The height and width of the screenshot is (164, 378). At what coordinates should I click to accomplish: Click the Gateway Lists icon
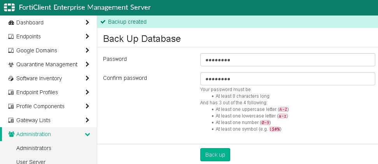coord(11,121)
